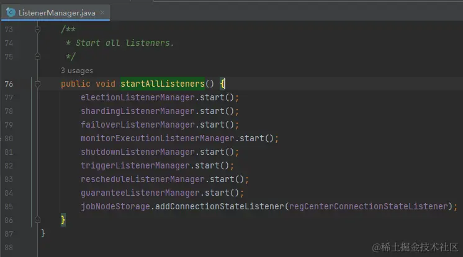The height and width of the screenshot is (257, 463).
Task: Click electionListenerManager on line 77
Action: [x=138, y=98]
